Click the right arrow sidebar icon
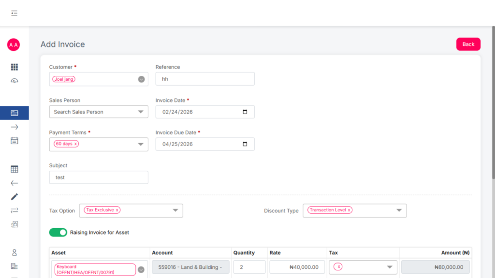The image size is (495, 278). 14,127
